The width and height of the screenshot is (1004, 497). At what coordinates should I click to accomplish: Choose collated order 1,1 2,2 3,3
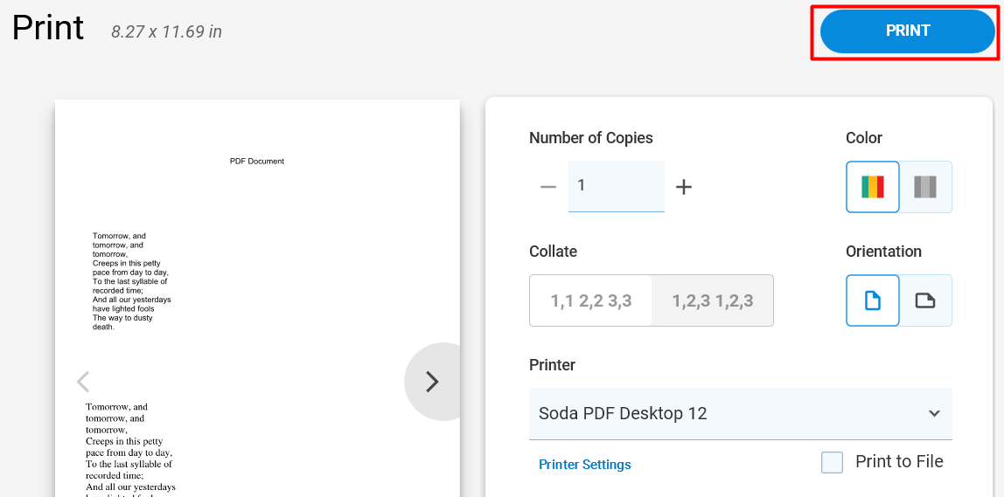(591, 300)
